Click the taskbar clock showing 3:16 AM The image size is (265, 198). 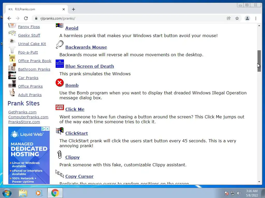tap(252, 193)
